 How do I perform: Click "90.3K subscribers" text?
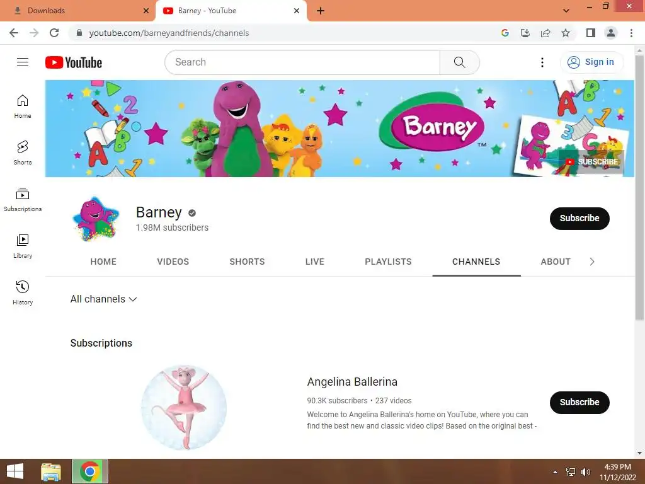(337, 400)
